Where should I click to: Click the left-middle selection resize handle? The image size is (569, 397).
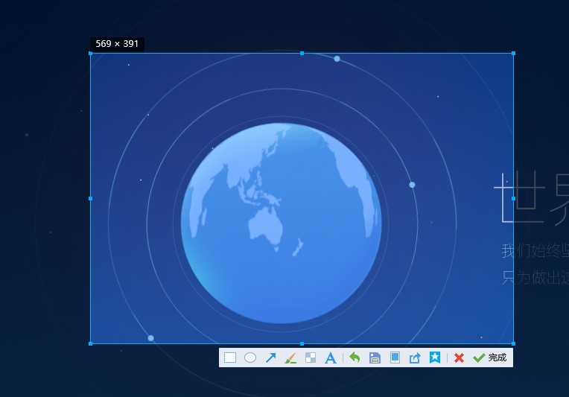pos(91,199)
